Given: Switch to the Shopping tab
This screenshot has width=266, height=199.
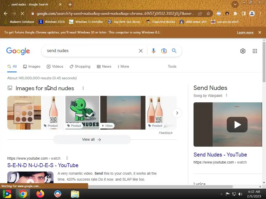Looking at the screenshot, I should click(x=80, y=67).
